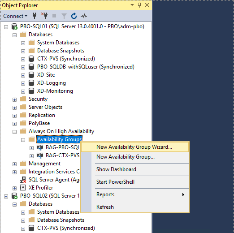Expand the Security folder
234x233 pixels.
[14, 99]
